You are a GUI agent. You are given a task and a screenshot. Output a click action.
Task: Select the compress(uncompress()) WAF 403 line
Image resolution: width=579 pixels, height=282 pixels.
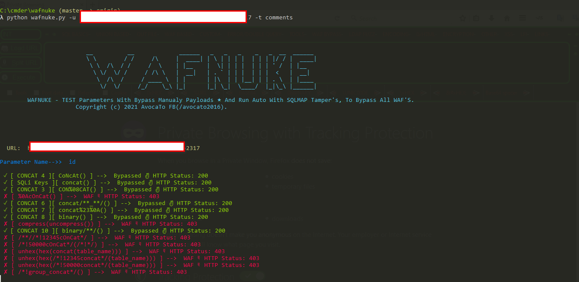tap(100, 224)
